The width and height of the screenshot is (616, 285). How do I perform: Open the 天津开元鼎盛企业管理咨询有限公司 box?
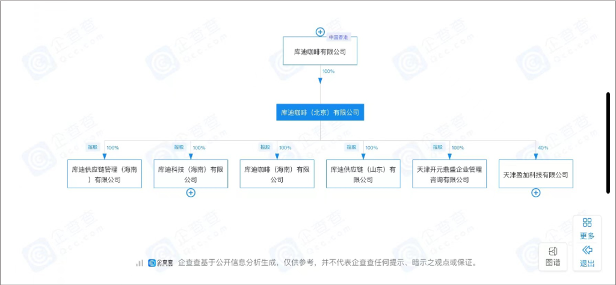(449, 174)
